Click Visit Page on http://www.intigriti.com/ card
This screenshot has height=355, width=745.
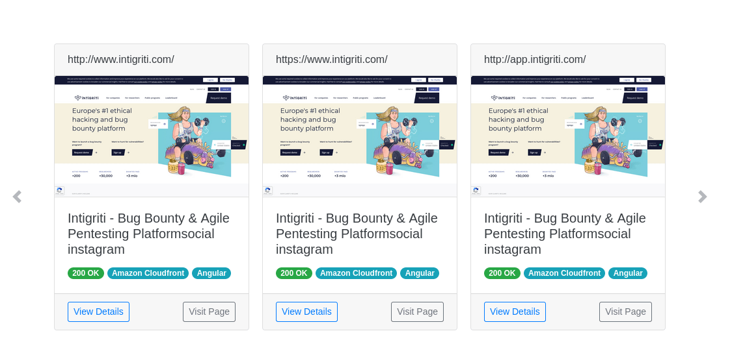point(209,312)
